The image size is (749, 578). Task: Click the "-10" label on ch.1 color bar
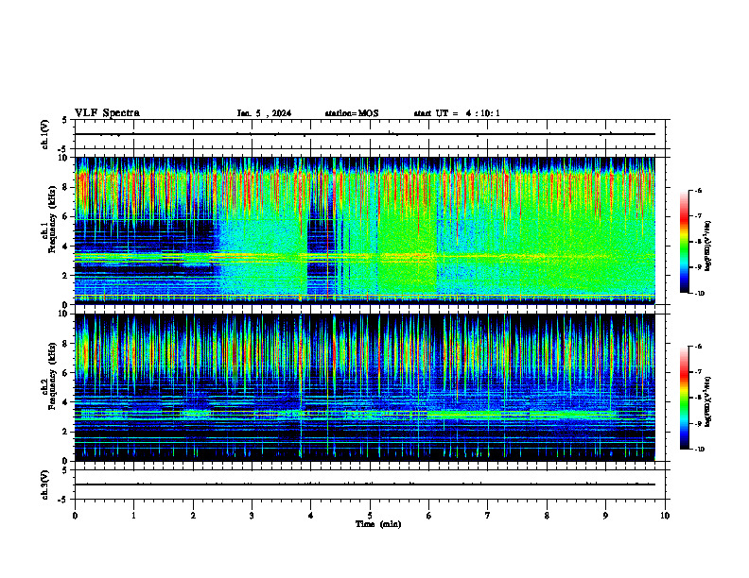(x=700, y=294)
